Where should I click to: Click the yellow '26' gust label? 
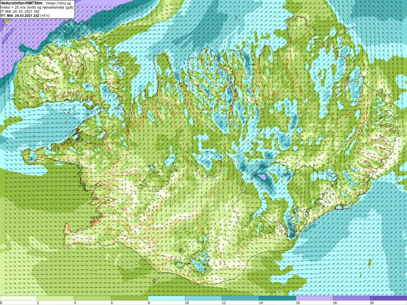7,21
